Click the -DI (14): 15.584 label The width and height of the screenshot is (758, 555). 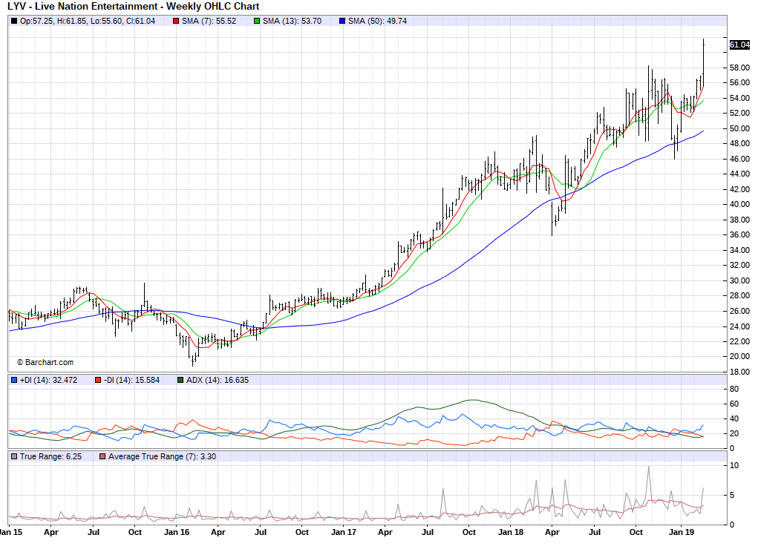point(131,380)
